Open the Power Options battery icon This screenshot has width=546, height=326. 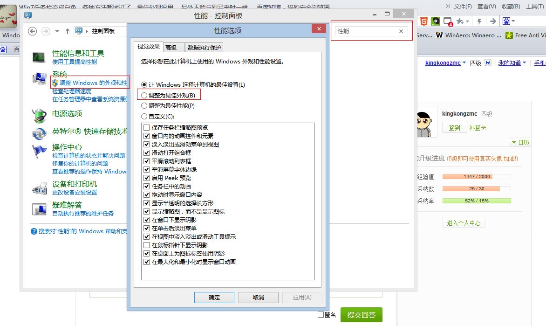39,115
